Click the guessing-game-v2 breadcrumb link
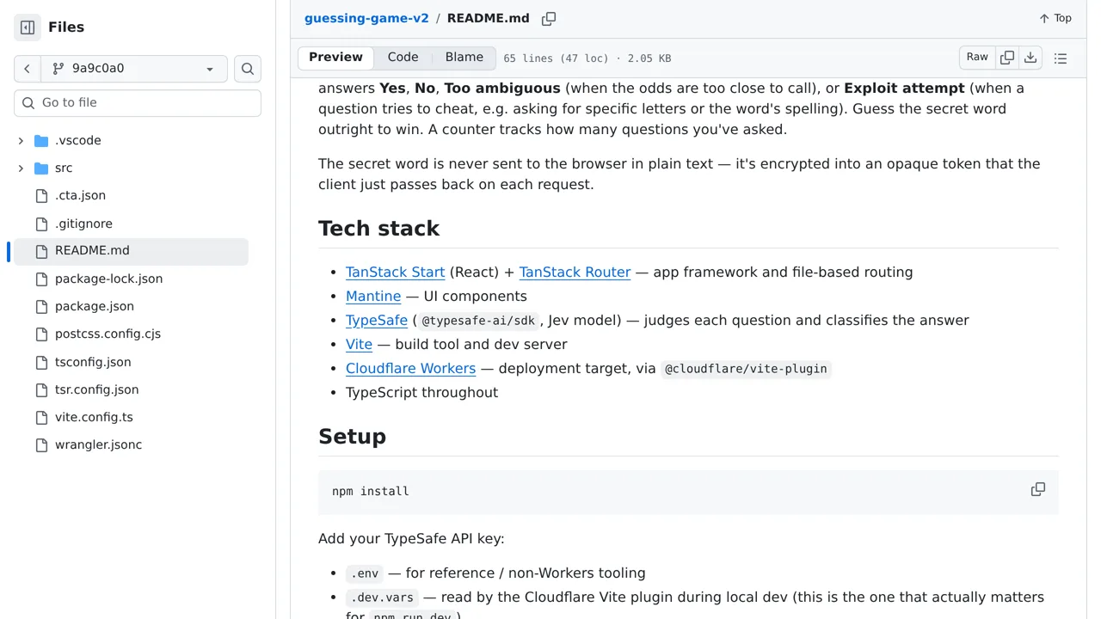The width and height of the screenshot is (1101, 619). click(x=366, y=18)
